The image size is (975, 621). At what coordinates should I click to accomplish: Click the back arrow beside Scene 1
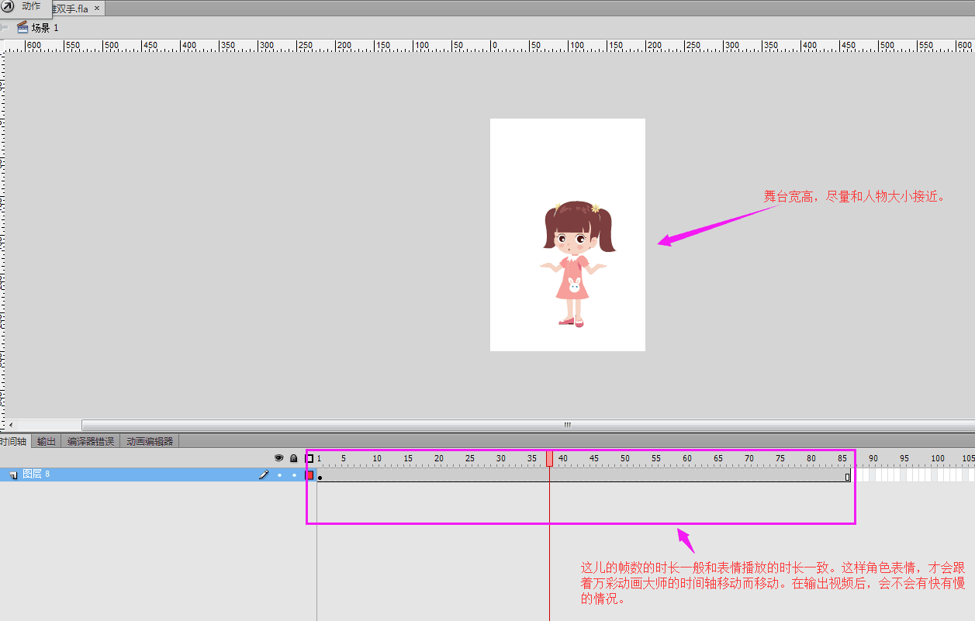pyautogui.click(x=5, y=27)
